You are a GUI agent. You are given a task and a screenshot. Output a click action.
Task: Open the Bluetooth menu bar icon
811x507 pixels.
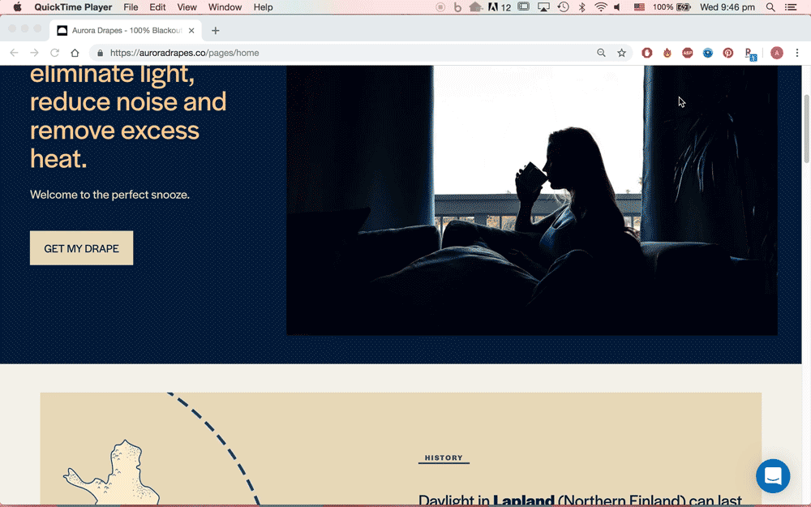582,6
